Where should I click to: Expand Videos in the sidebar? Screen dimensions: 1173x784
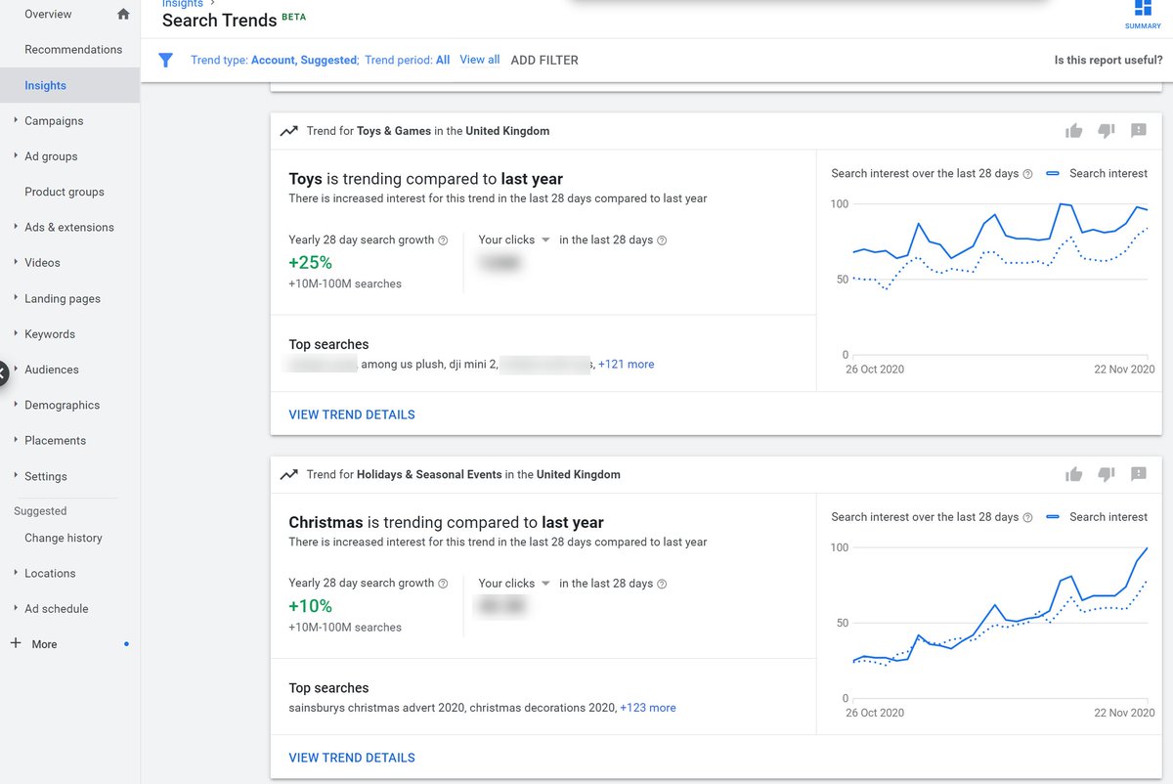click(x=16, y=262)
